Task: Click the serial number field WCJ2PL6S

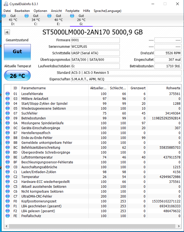Action: (x=95, y=47)
